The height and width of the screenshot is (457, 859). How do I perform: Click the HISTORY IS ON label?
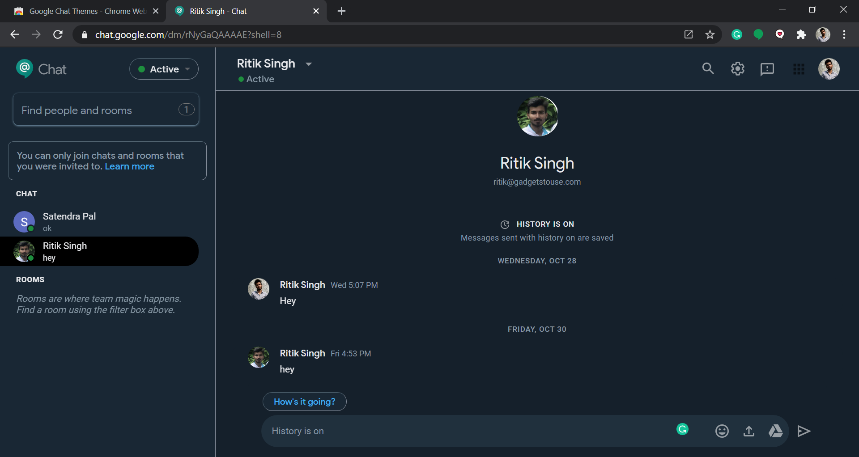click(x=545, y=224)
